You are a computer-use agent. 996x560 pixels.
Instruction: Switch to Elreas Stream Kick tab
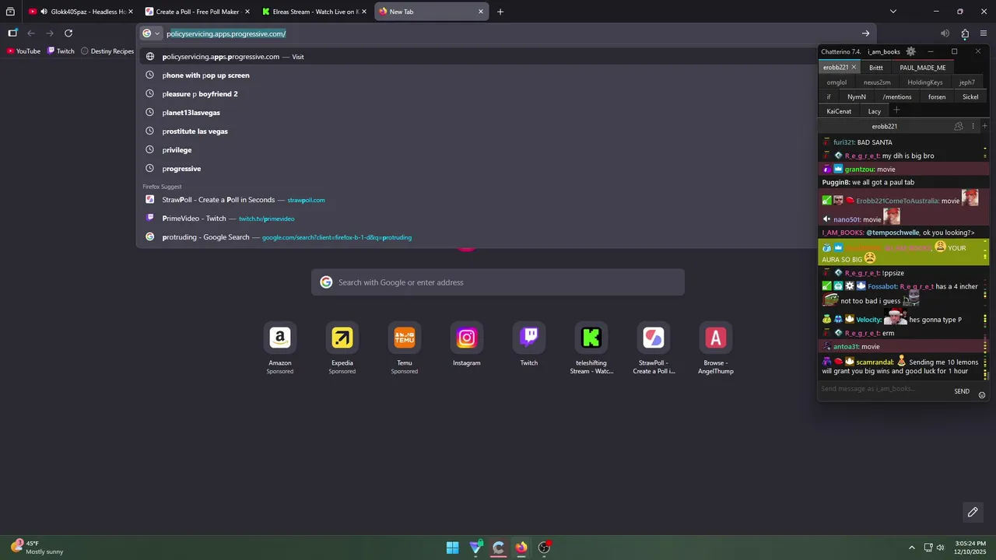click(x=313, y=12)
